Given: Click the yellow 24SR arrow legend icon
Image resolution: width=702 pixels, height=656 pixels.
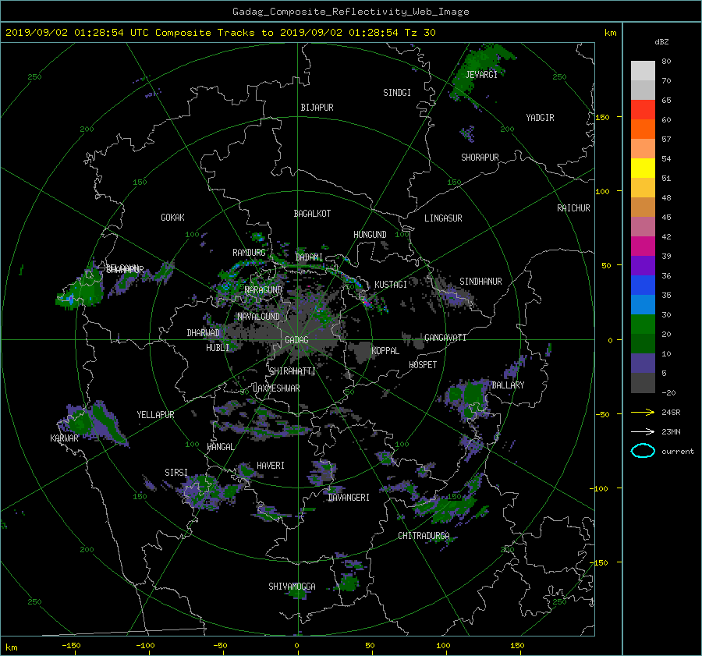Looking at the screenshot, I should tap(643, 412).
